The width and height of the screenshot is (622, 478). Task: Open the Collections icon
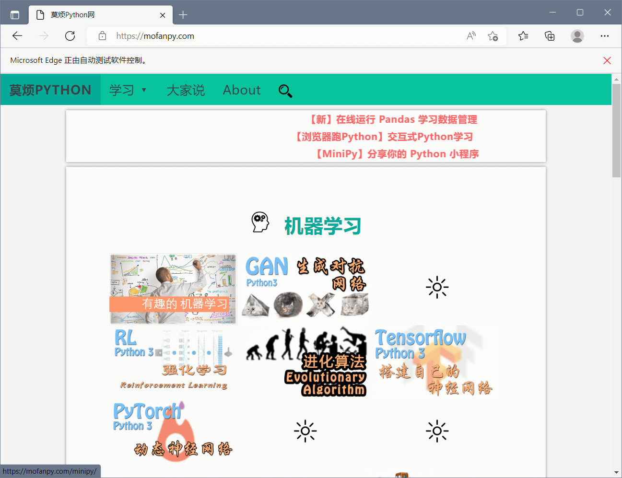(x=550, y=36)
